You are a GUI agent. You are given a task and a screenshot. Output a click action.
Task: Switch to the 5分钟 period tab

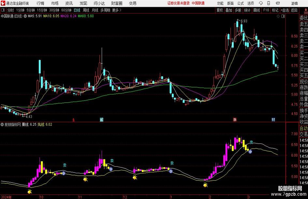(x=31, y=10)
